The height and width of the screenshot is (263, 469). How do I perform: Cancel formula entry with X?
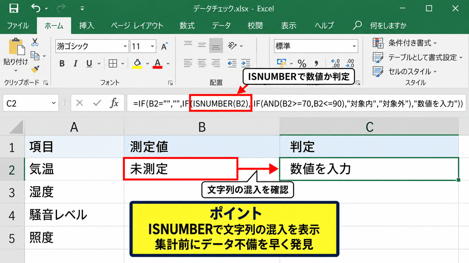[x=80, y=103]
